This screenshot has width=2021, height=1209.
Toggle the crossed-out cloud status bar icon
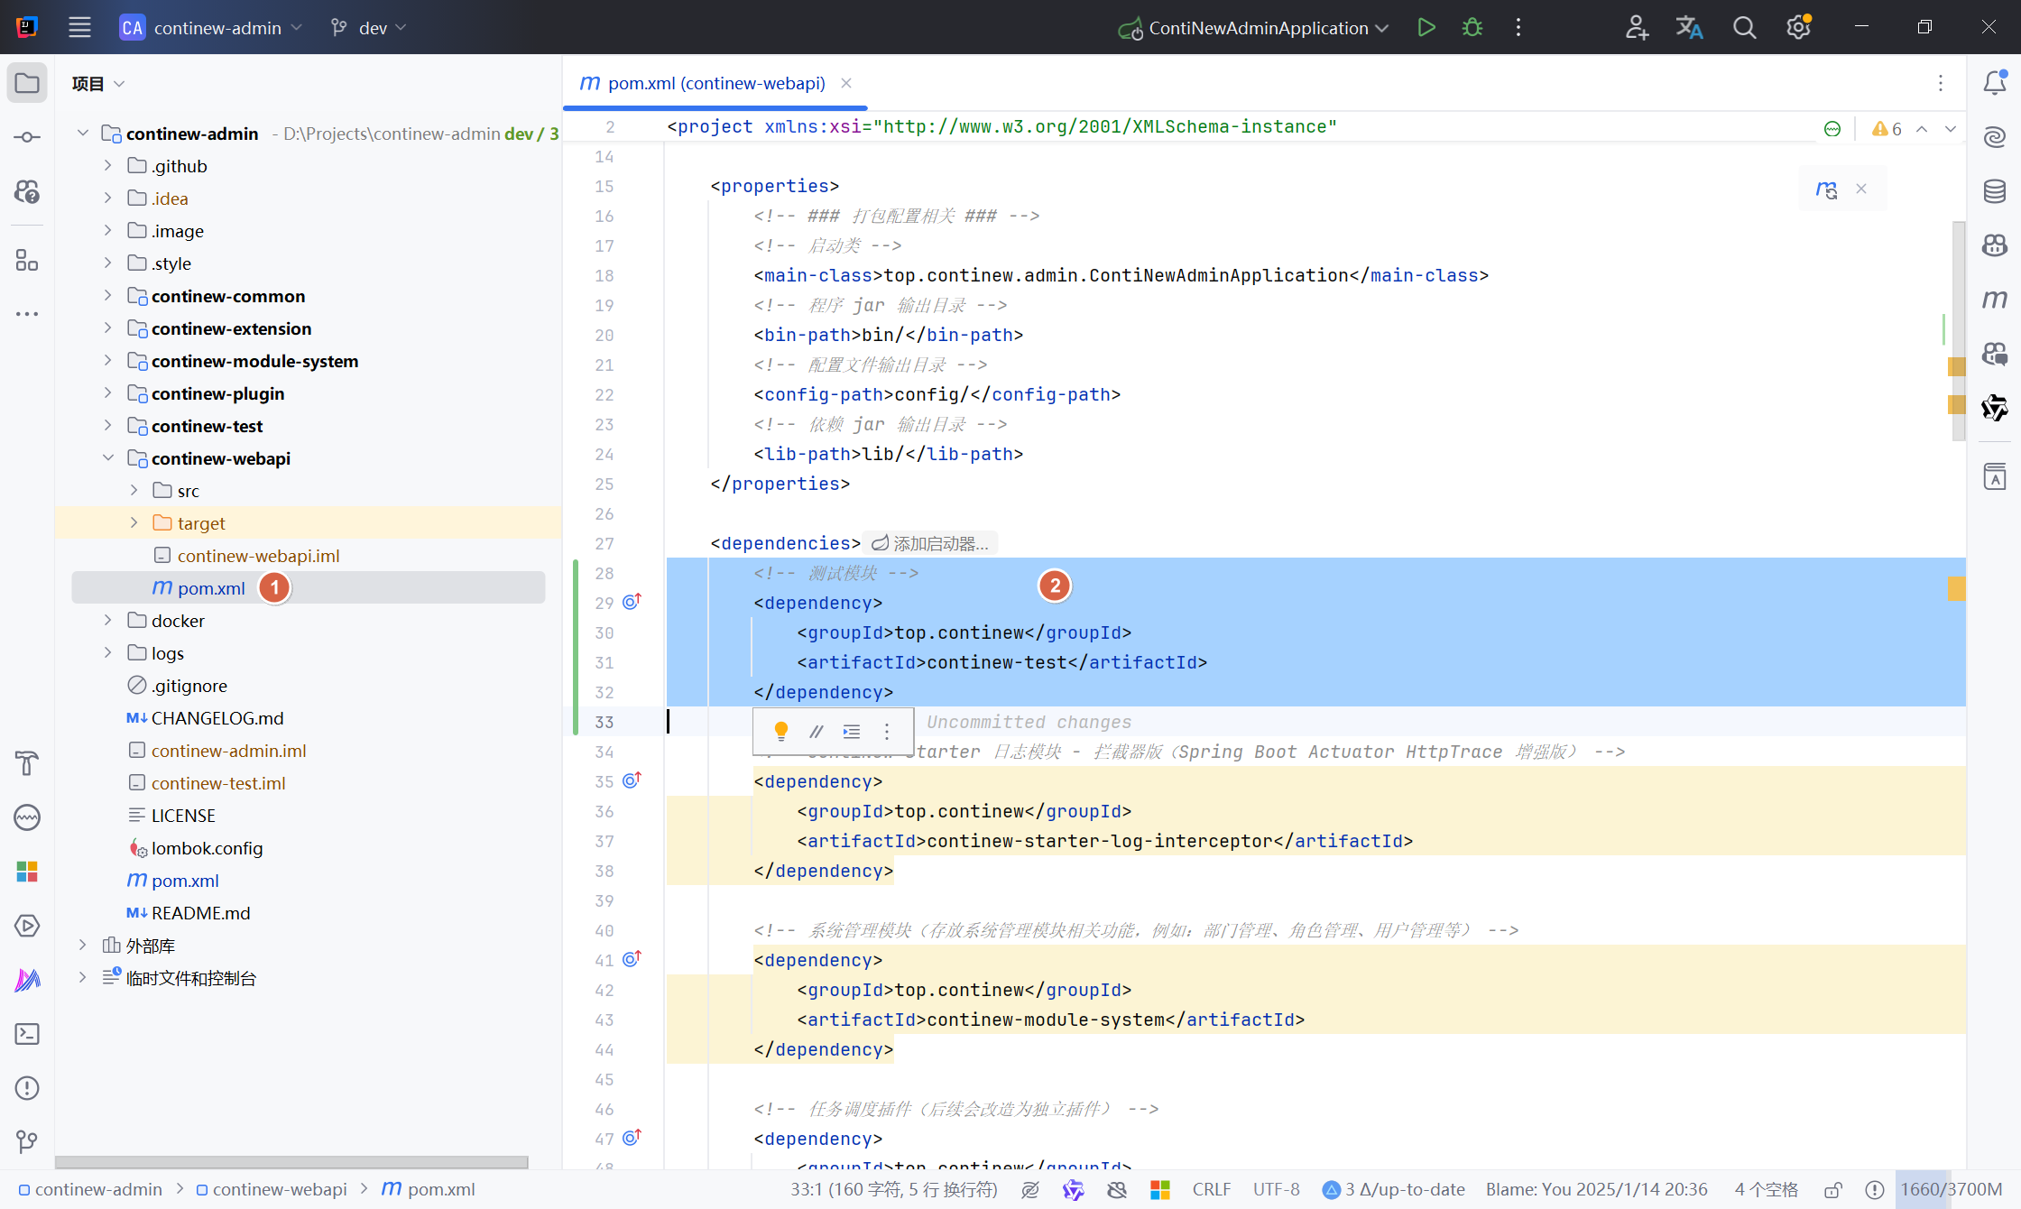[x=1117, y=1190]
